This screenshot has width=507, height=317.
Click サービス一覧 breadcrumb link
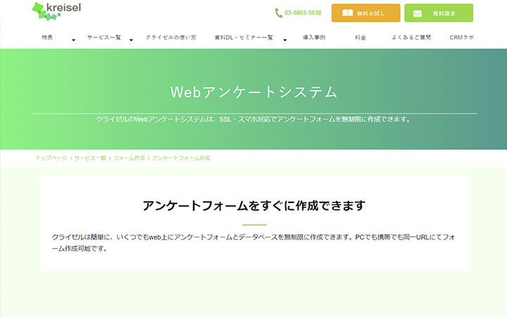tap(90, 158)
